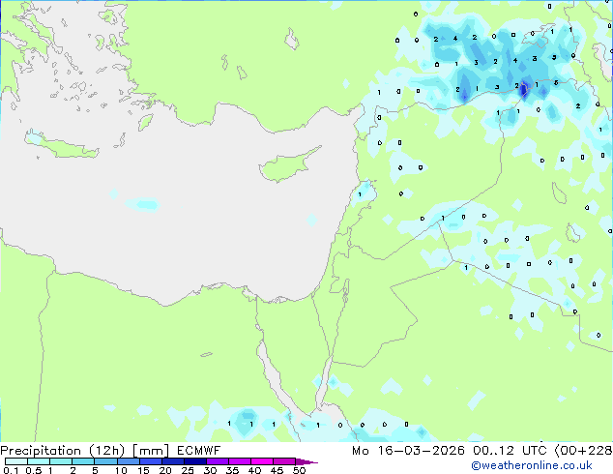Select the 2–5 mm legend color box
Screen dimensions: 613x474
point(83,461)
